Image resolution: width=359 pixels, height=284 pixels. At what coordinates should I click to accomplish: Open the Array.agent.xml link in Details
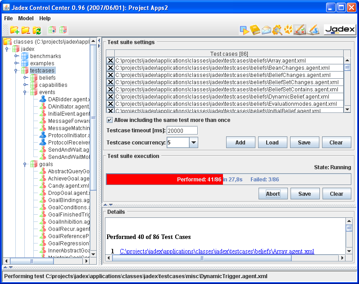[217, 251]
